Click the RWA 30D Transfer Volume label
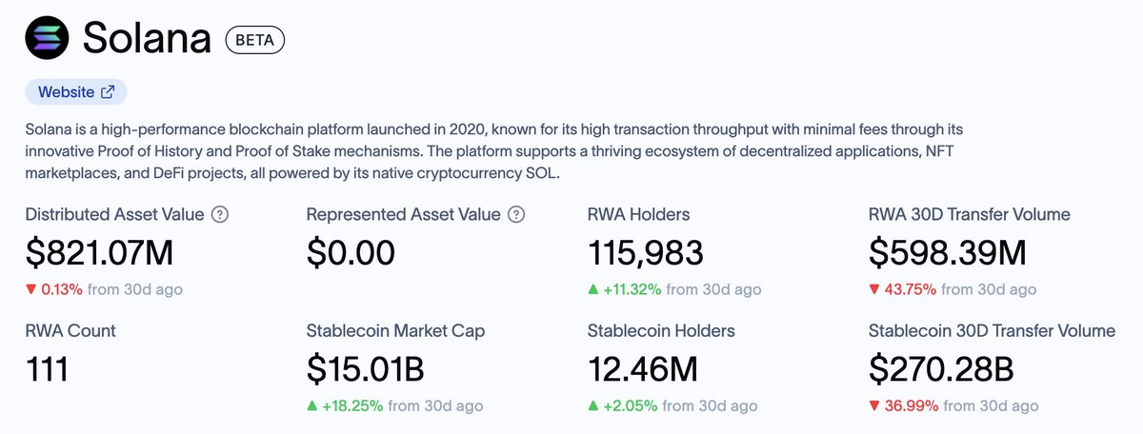The width and height of the screenshot is (1143, 434). 970,214
